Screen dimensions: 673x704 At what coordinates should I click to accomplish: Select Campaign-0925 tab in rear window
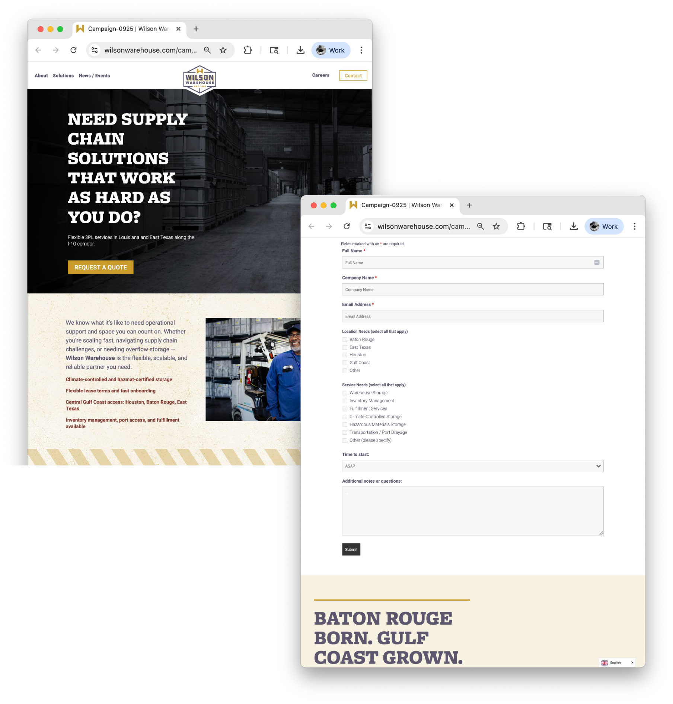[129, 29]
